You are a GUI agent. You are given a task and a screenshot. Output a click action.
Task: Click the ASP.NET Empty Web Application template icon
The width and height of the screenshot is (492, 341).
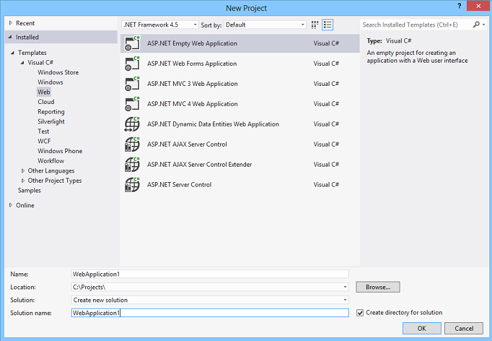pyautogui.click(x=132, y=43)
